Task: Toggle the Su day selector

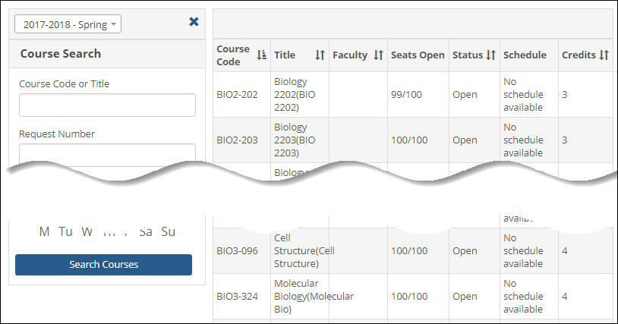Action: tap(168, 232)
